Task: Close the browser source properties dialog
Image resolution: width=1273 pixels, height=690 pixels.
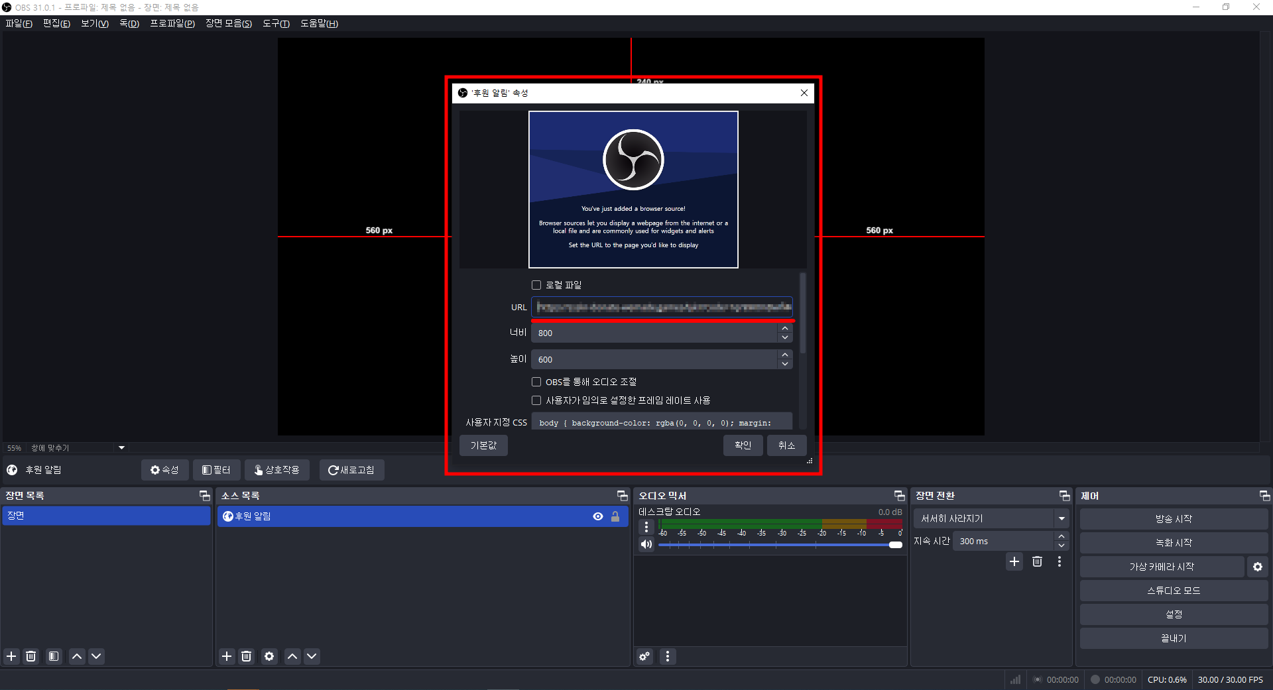Action: 804,93
